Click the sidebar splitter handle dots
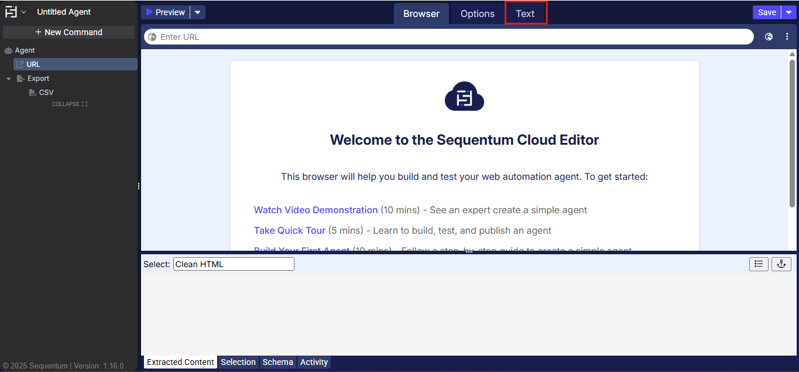Viewport: 799px width, 372px height. [139, 186]
